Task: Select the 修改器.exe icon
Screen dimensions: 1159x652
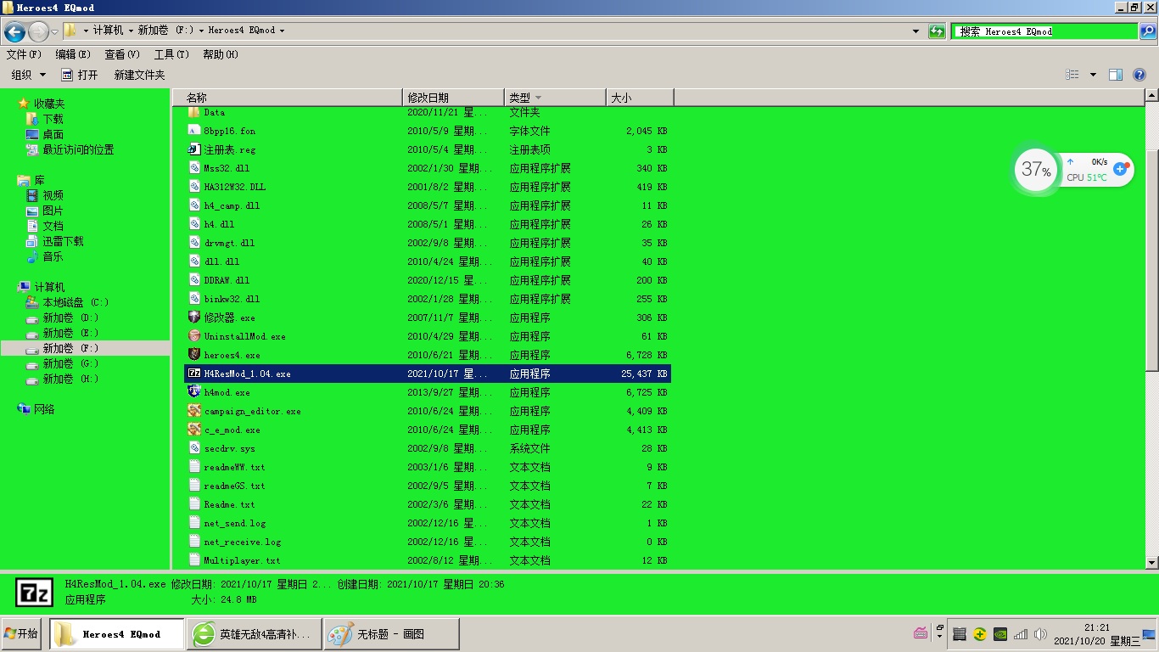Action: [x=194, y=318]
